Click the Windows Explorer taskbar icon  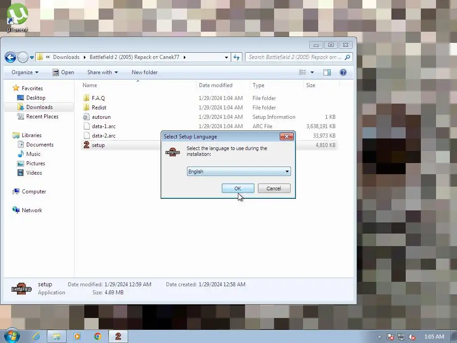click(57, 336)
